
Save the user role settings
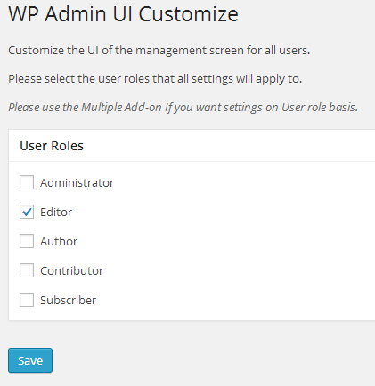pos(30,360)
